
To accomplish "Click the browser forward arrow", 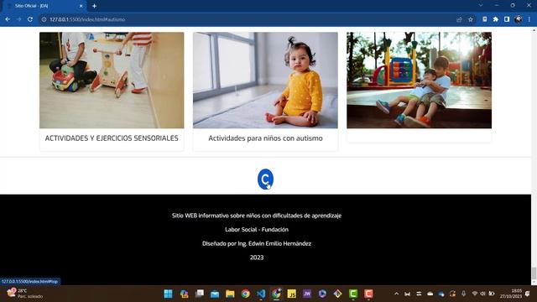I will (18, 19).
